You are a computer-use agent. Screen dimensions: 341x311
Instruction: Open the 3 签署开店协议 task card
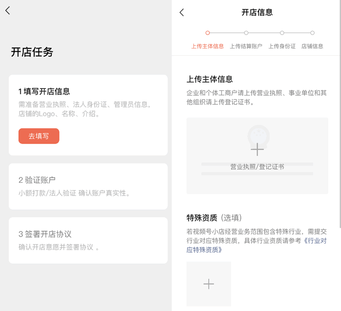[x=88, y=240]
